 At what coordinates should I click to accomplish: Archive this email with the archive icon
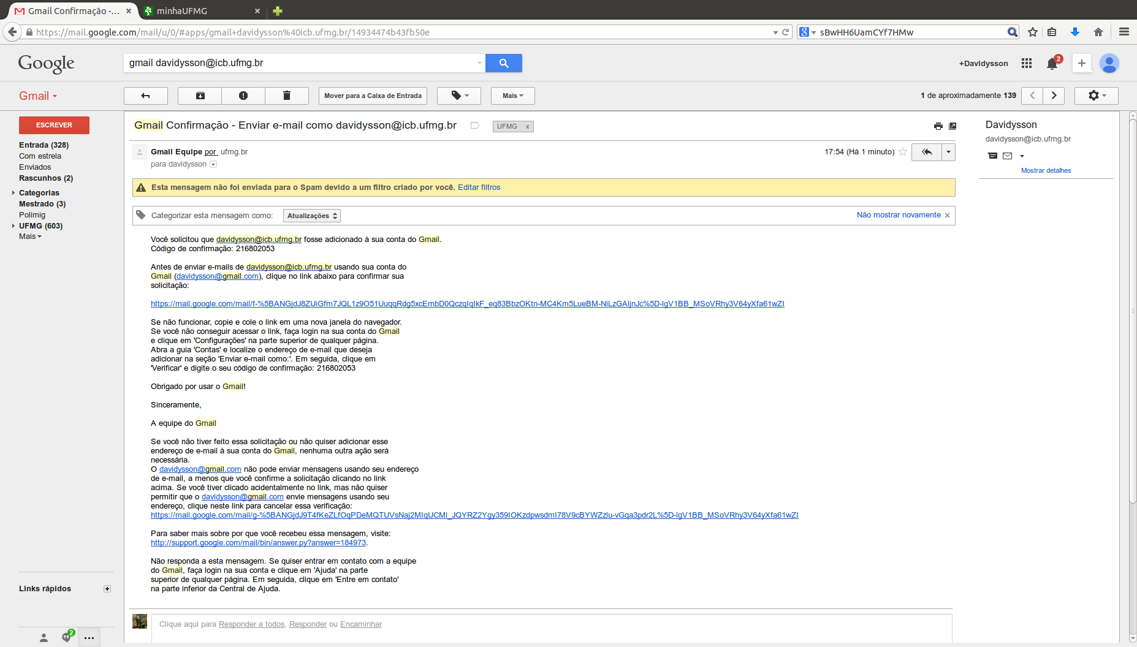(200, 96)
